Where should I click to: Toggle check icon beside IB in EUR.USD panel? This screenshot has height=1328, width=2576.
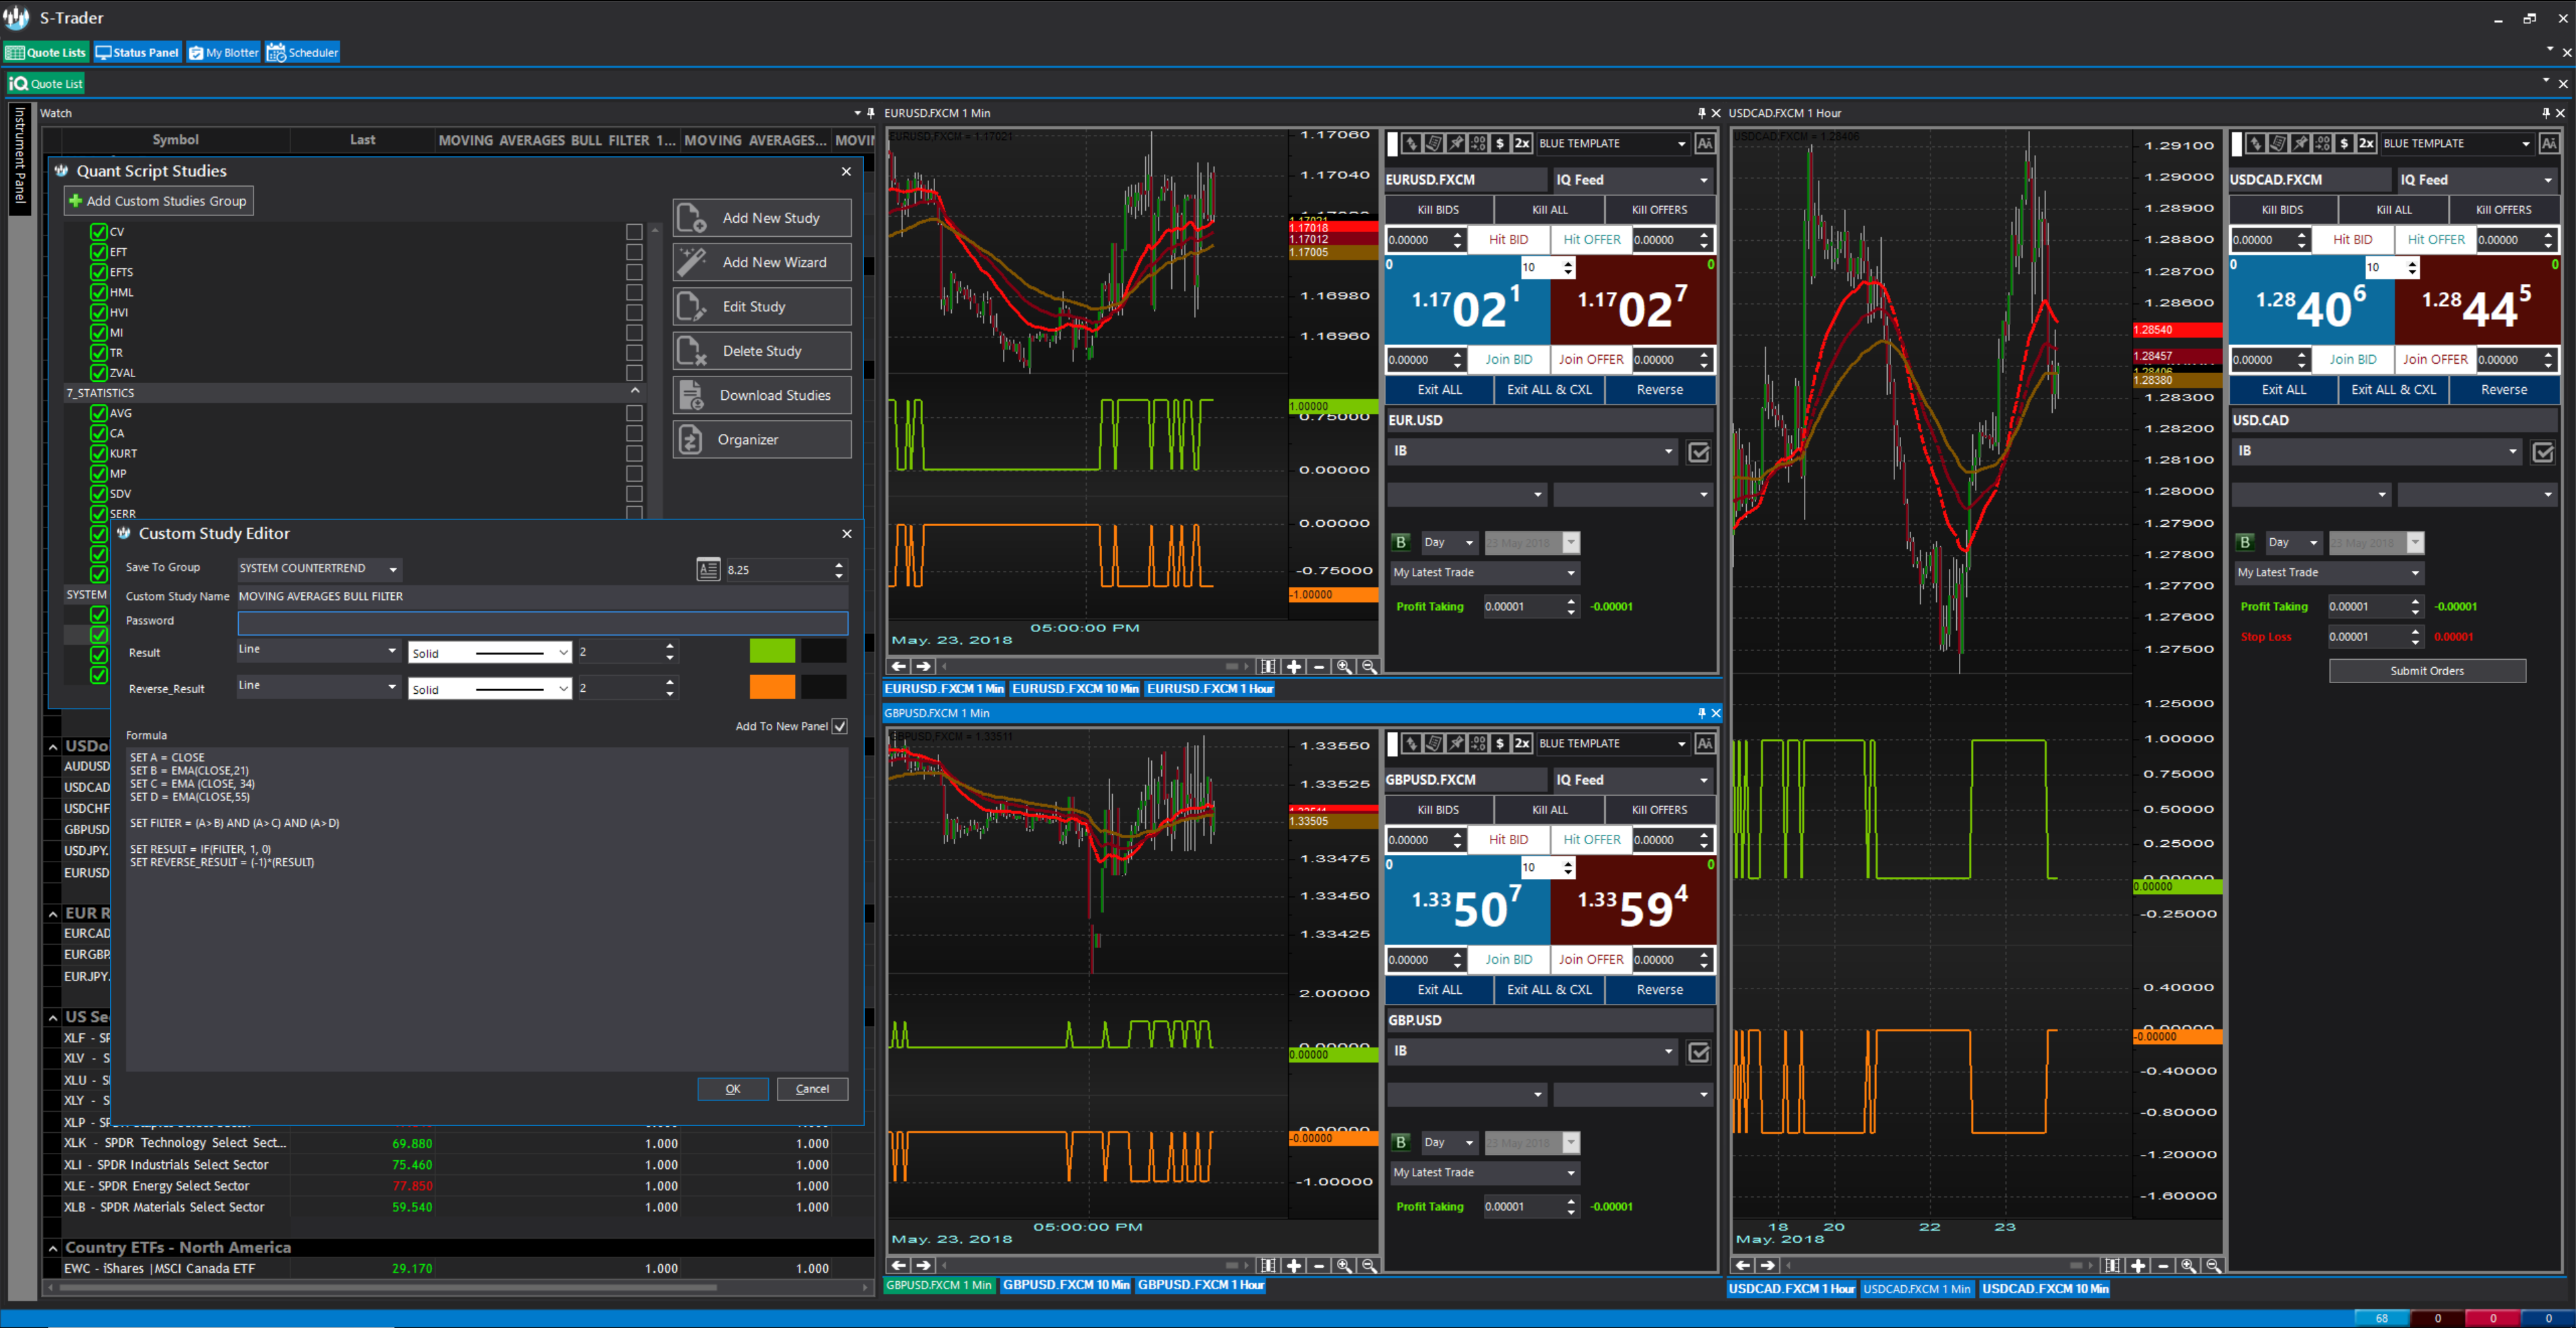1698,452
